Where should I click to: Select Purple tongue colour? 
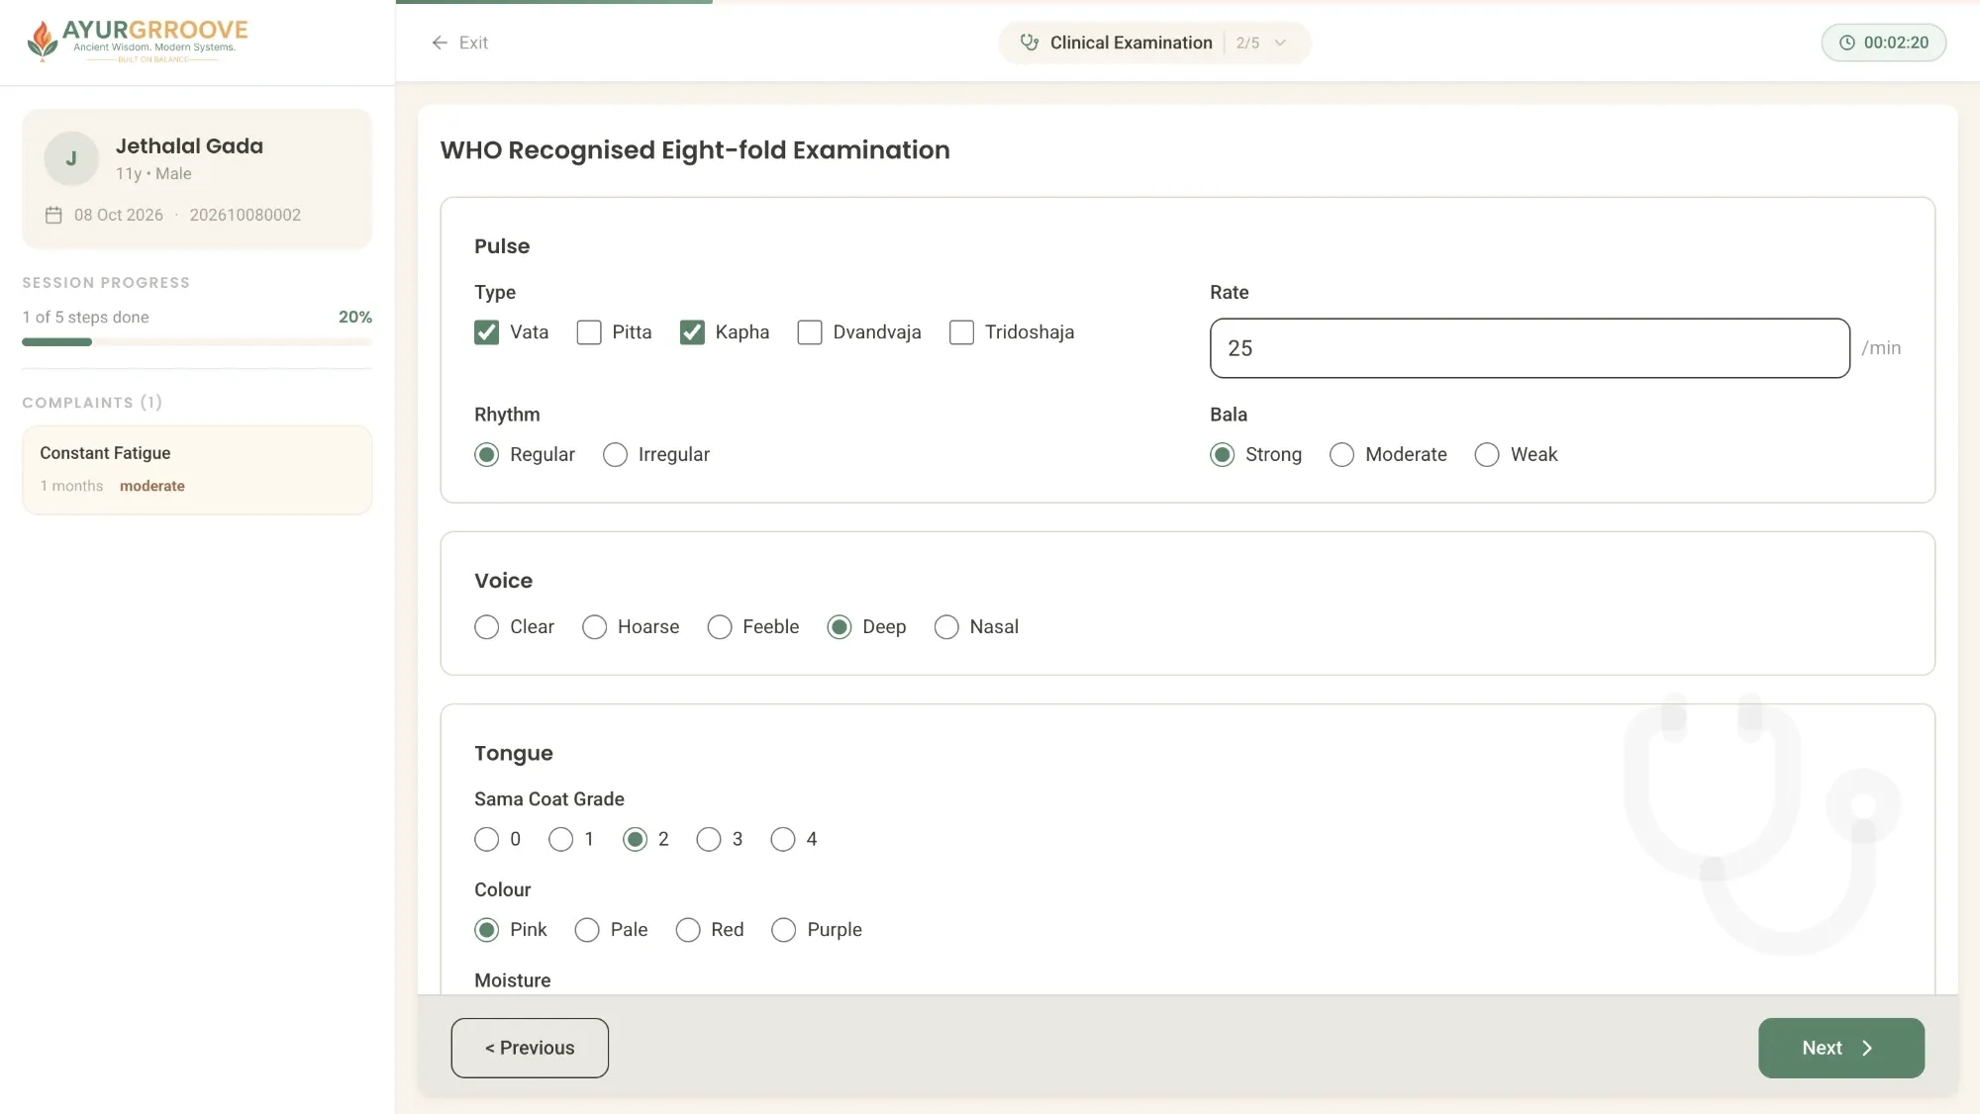[783, 930]
